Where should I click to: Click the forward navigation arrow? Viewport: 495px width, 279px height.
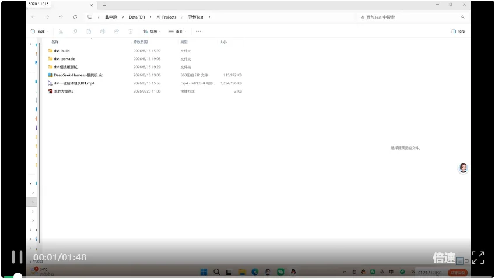click(47, 17)
